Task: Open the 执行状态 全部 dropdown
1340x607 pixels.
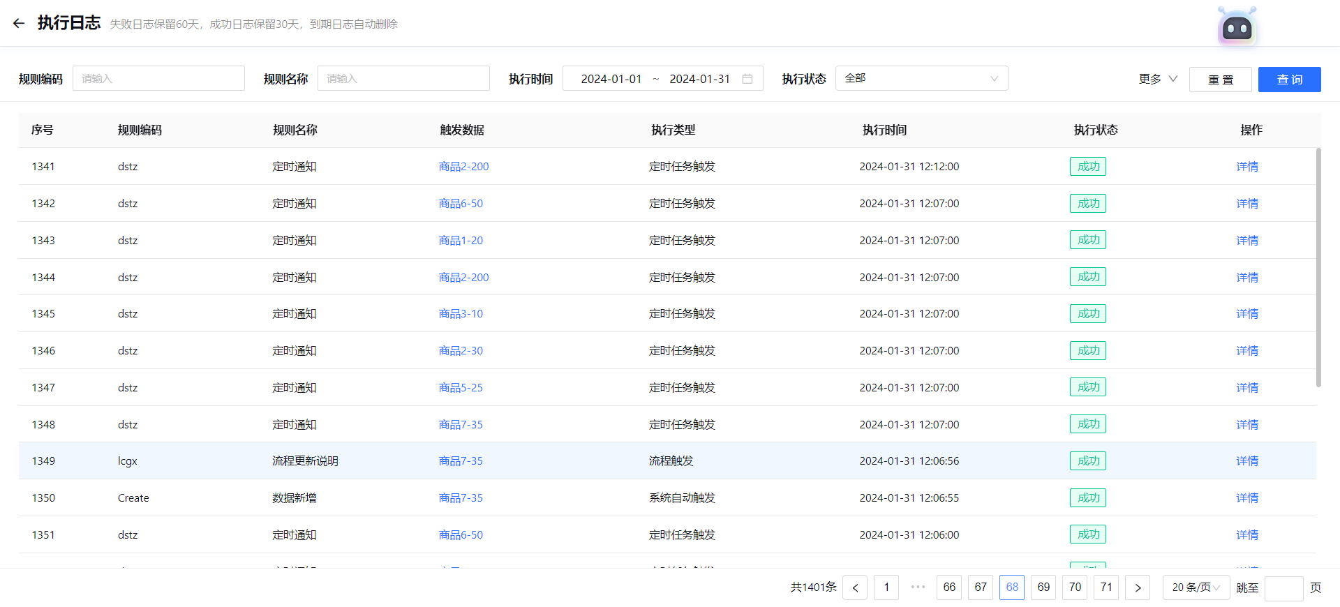Action: (x=921, y=78)
